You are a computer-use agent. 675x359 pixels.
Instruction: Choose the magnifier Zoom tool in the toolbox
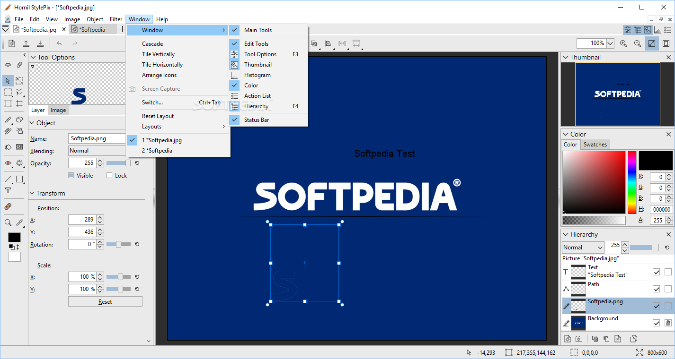8,222
